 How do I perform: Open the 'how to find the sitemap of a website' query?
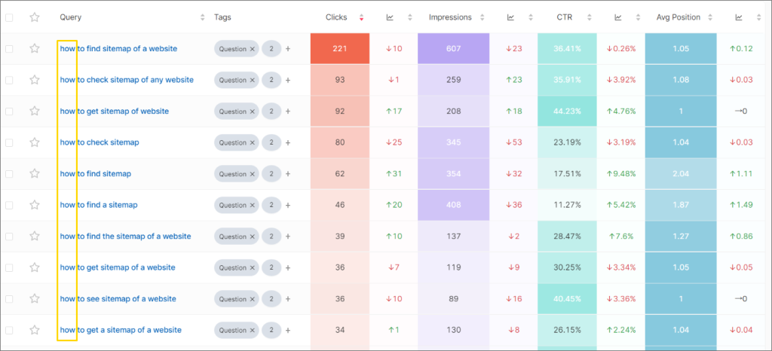tap(125, 237)
